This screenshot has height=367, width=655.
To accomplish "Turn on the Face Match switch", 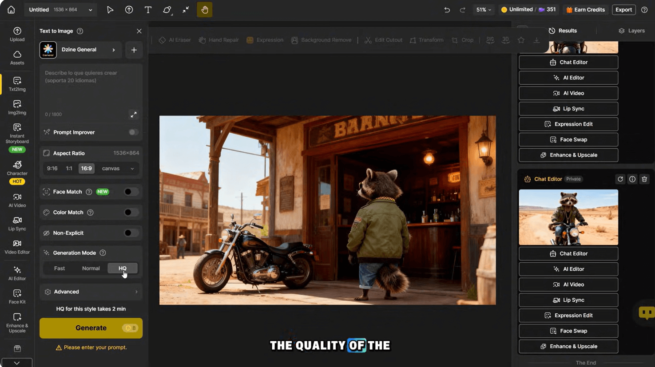I will point(131,192).
